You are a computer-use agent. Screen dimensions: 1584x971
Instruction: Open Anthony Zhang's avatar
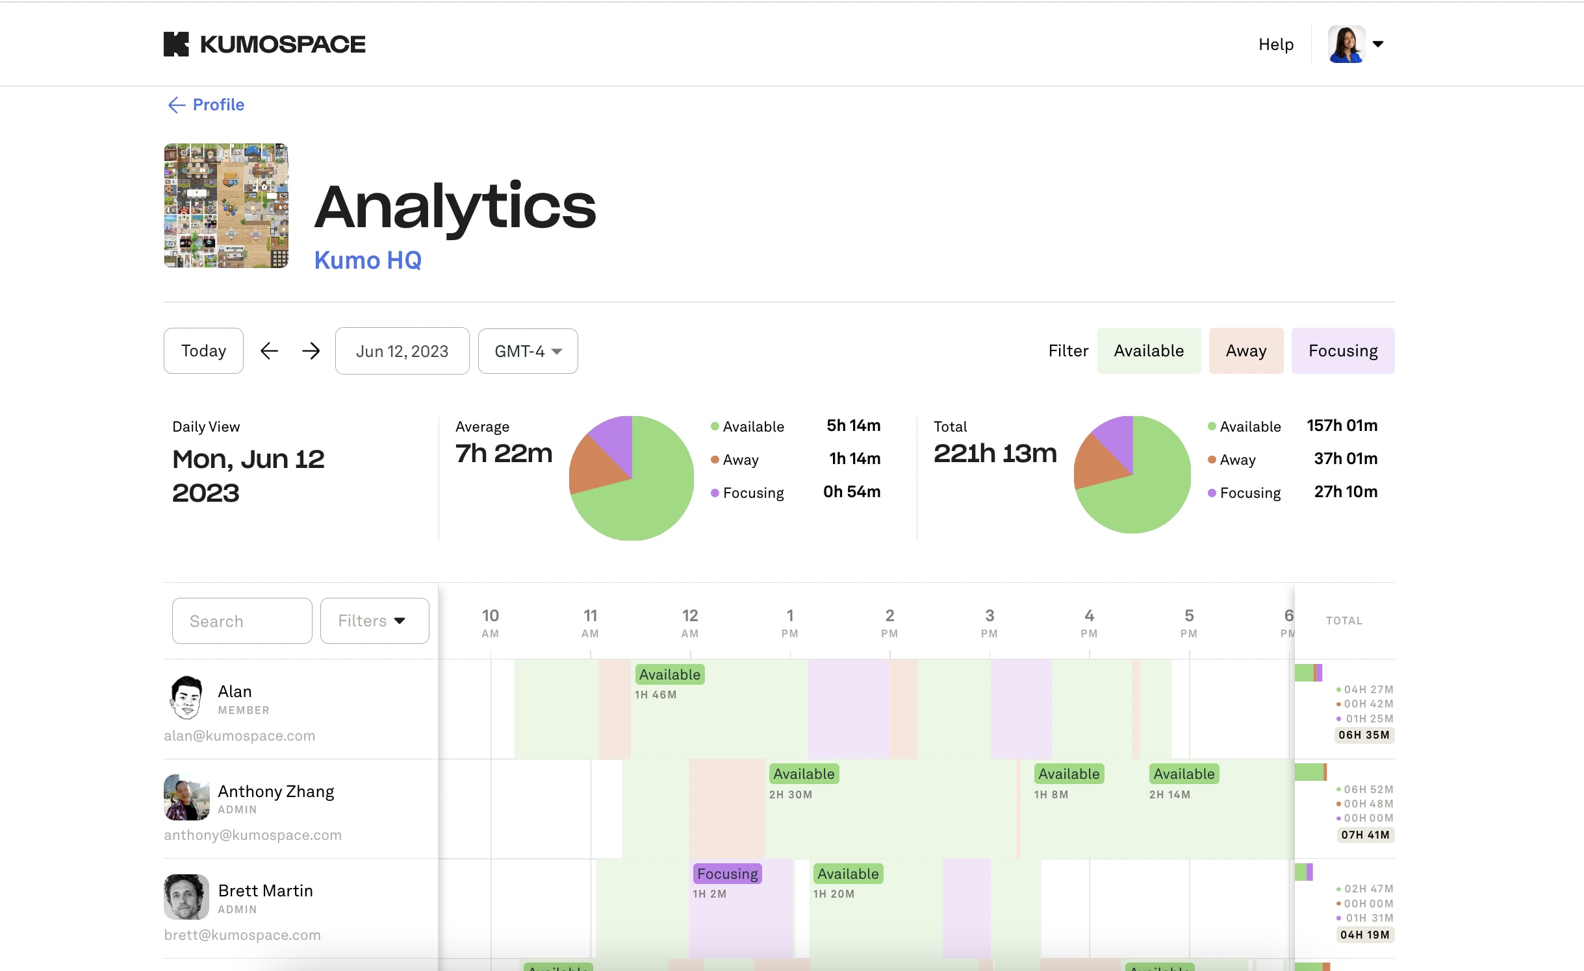pos(186,797)
